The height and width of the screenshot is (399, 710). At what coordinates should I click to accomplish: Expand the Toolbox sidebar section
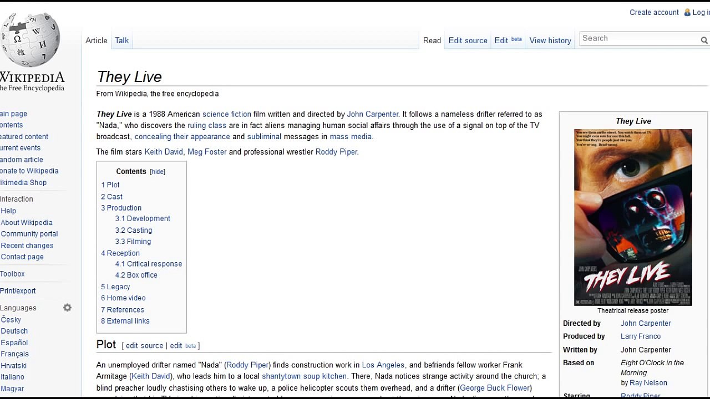tap(12, 274)
